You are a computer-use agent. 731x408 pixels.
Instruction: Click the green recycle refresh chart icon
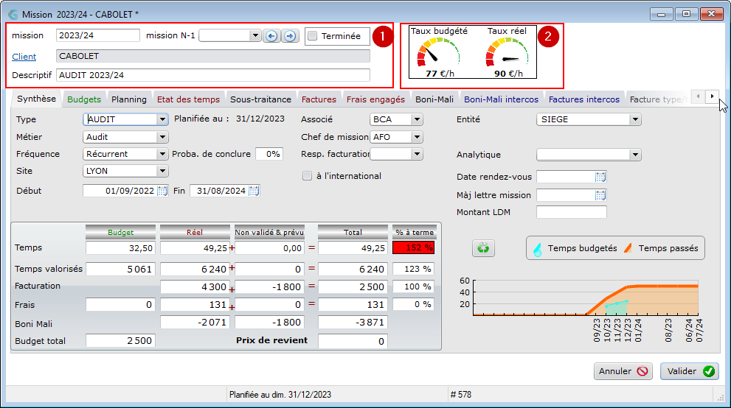pyautogui.click(x=483, y=248)
